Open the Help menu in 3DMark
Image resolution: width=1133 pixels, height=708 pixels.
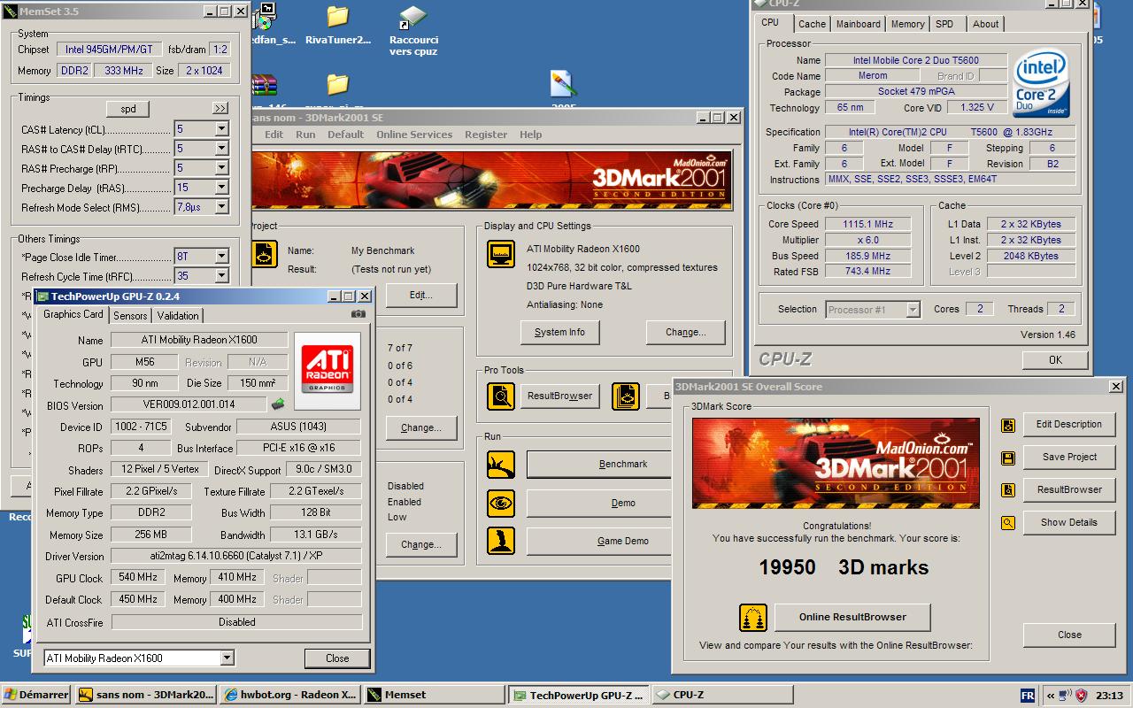tap(531, 135)
